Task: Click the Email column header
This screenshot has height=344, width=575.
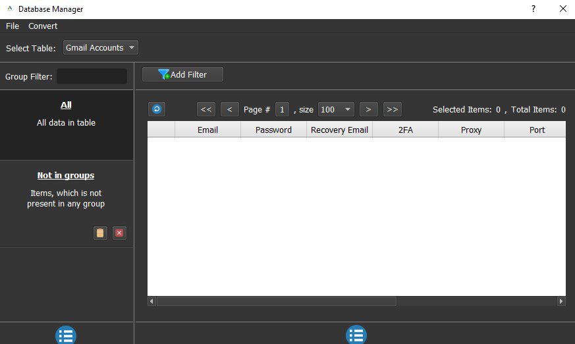Action: pos(207,130)
